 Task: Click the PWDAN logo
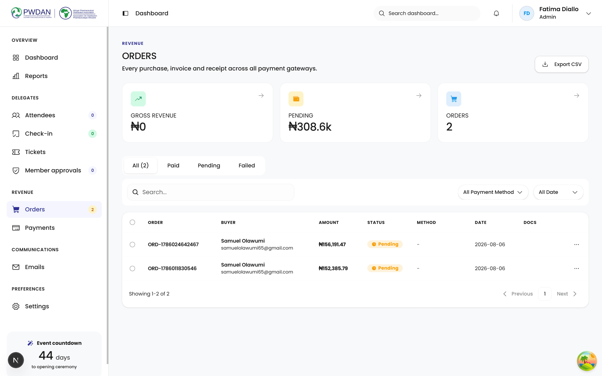[x=31, y=13]
